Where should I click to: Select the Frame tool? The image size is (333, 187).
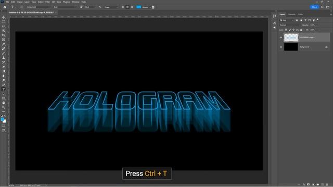coord(4,39)
